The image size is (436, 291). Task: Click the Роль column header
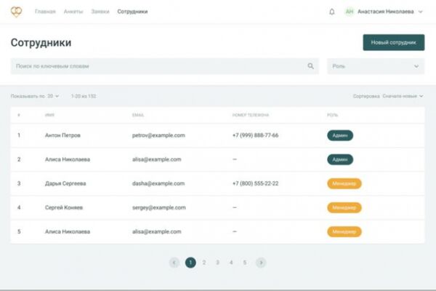332,115
